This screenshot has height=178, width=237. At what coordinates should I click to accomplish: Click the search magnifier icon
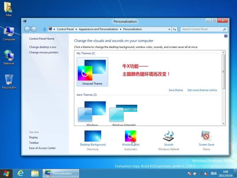225,29
